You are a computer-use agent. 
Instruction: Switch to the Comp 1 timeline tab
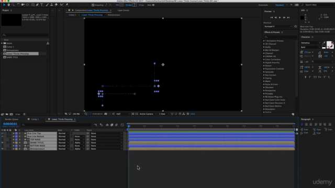coord(35,120)
